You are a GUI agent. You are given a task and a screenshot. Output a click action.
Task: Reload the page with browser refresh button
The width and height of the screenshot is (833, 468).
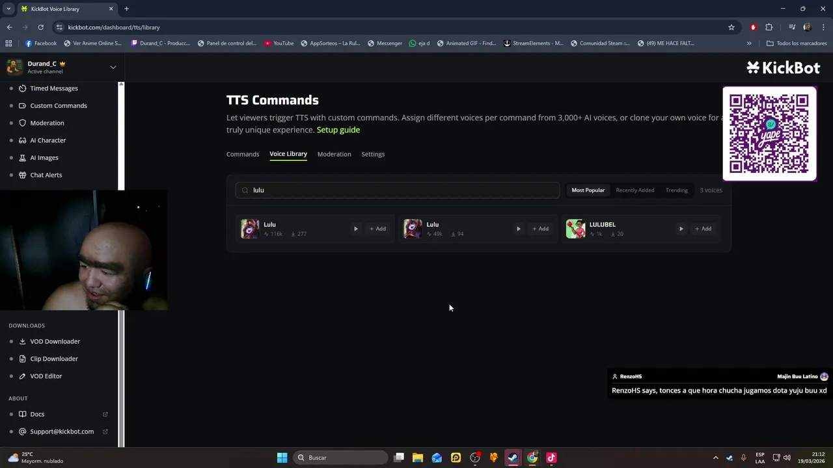tap(40, 27)
